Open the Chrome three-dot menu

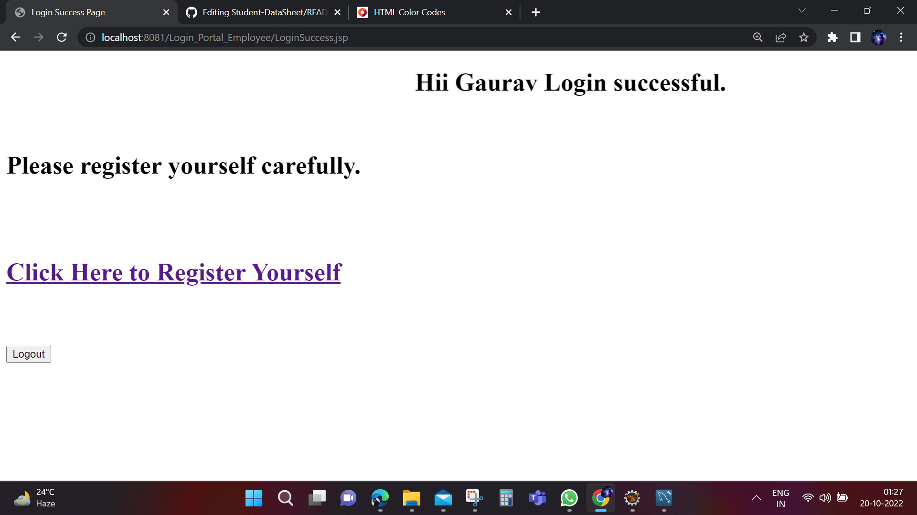pos(902,37)
